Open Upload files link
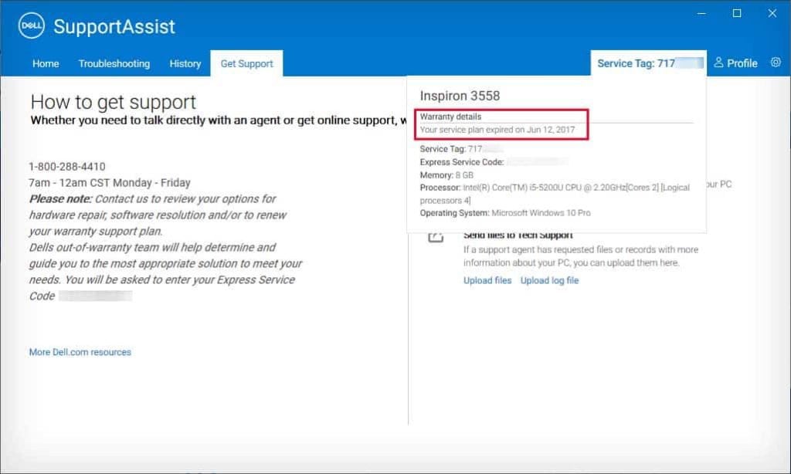The height and width of the screenshot is (474, 791). (x=487, y=280)
